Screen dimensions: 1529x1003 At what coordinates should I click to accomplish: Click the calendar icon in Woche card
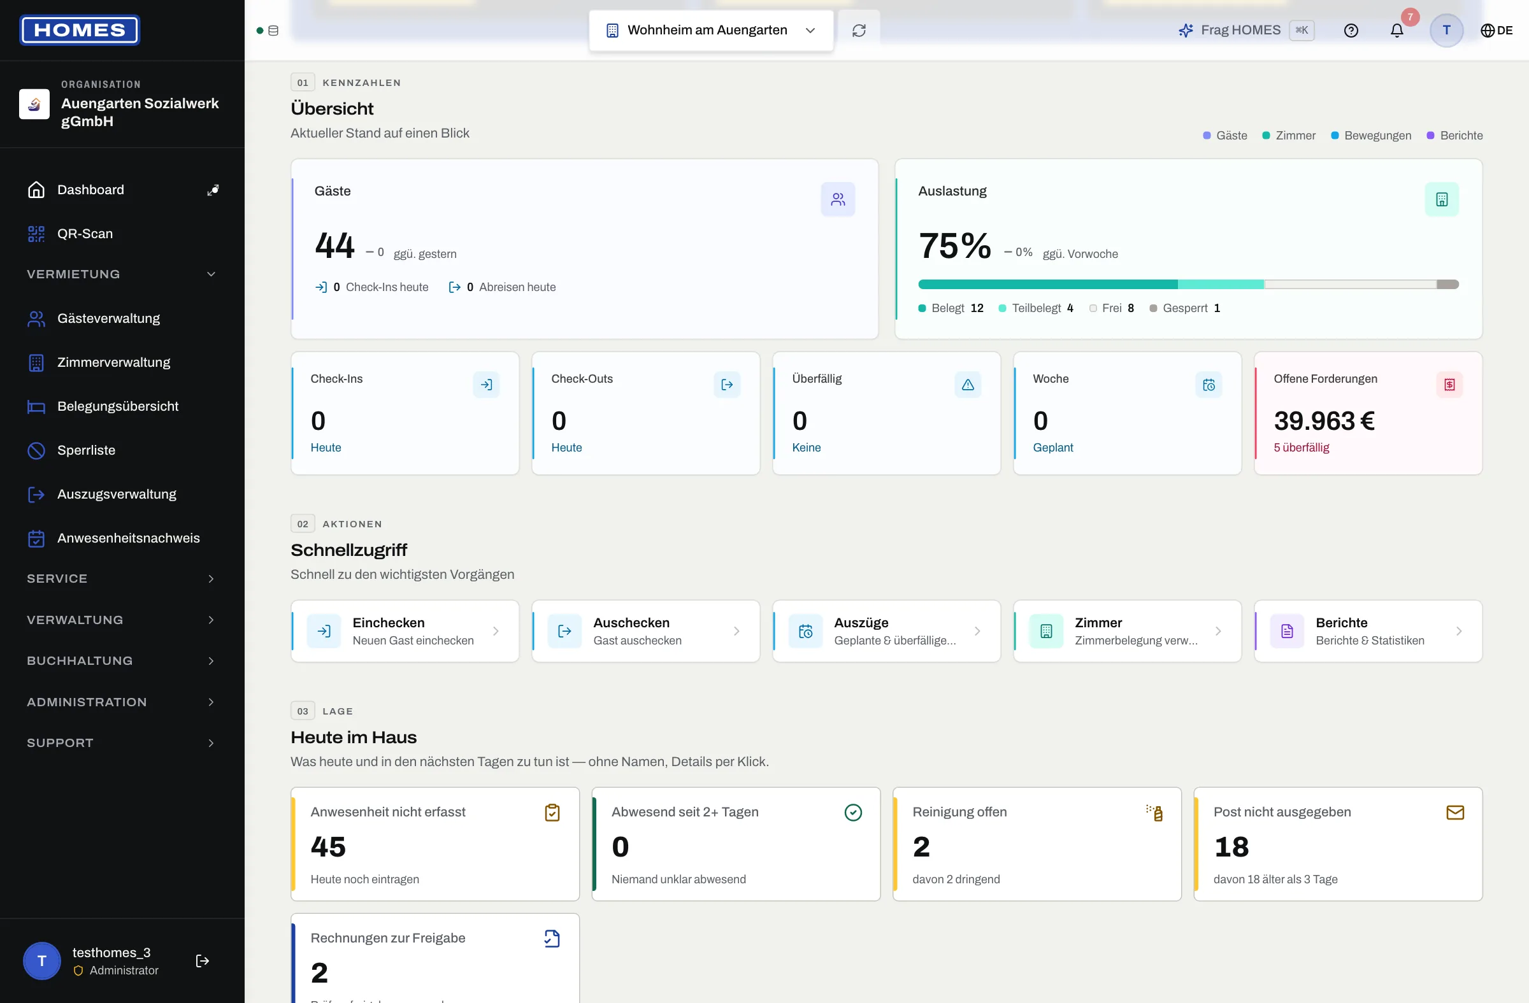pos(1209,385)
